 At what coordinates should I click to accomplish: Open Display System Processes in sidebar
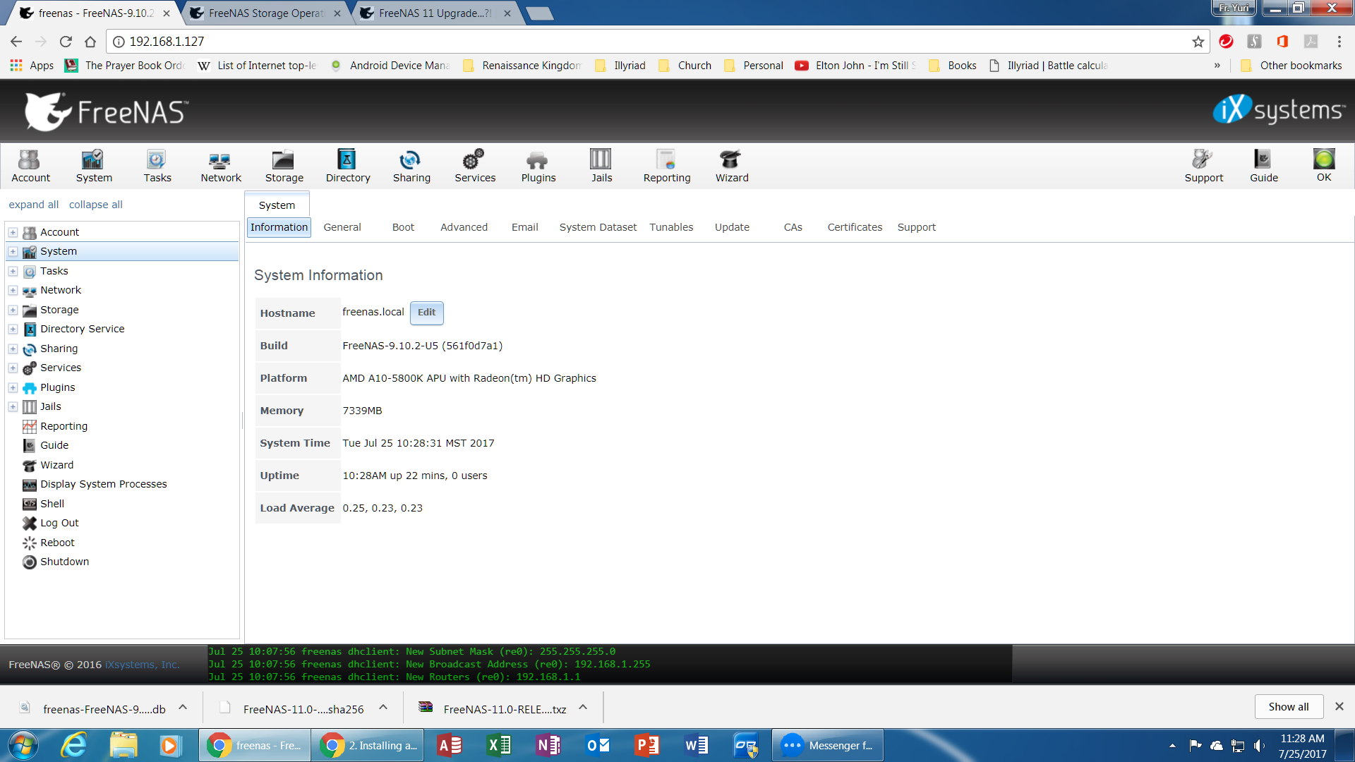(x=103, y=484)
